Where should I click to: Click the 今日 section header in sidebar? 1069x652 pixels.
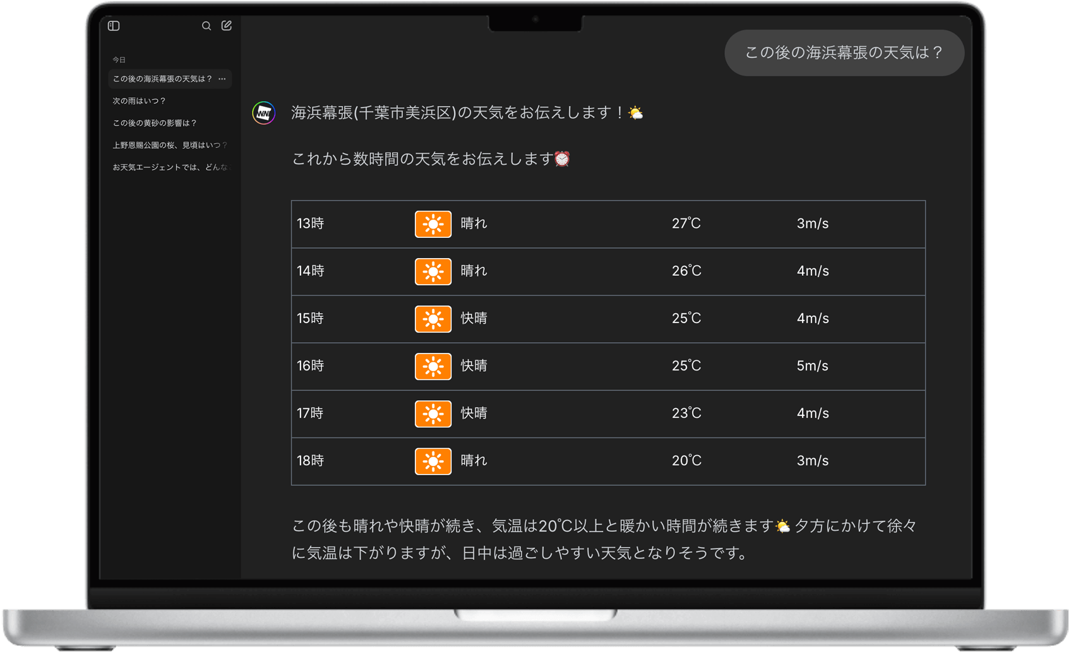click(x=119, y=60)
